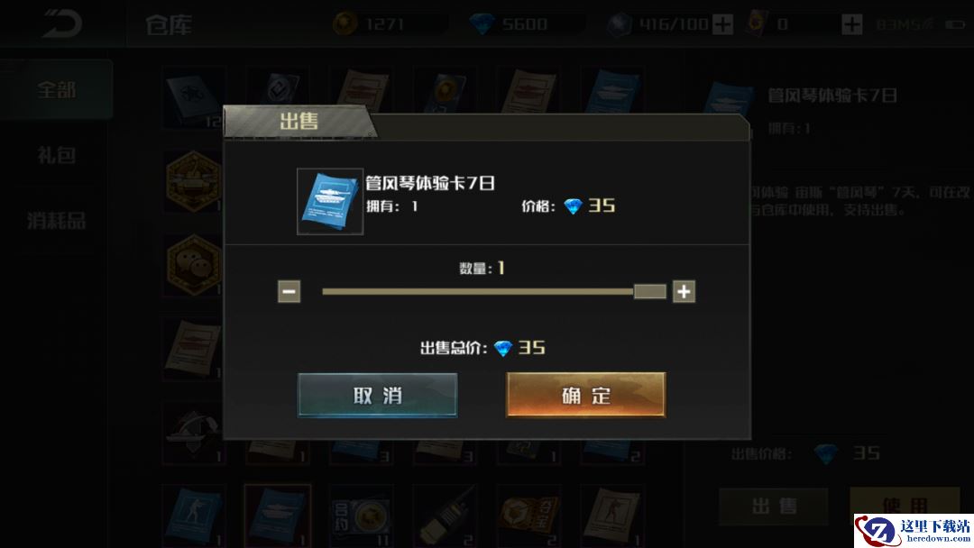This screenshot has height=548, width=974.
Task: Click the back arrow icon
Action: tap(61, 23)
